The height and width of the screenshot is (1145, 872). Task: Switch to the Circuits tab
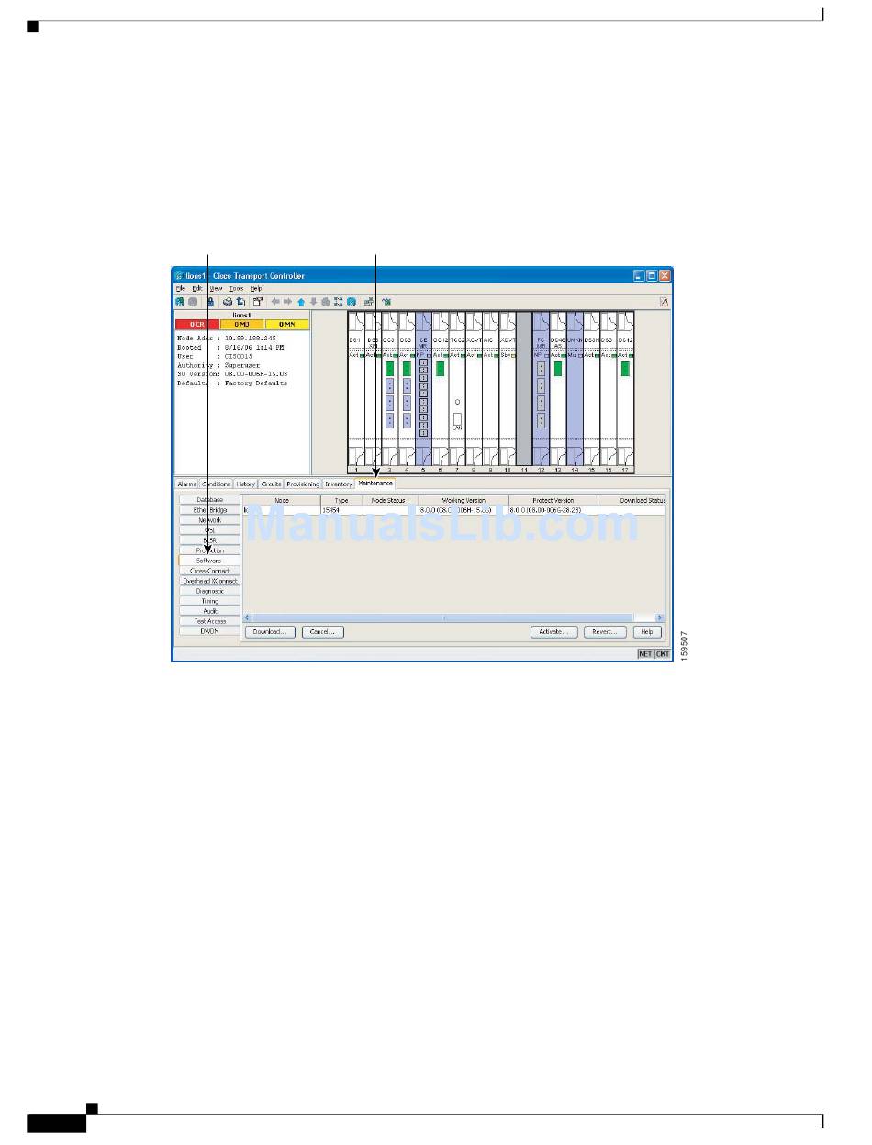tap(271, 484)
